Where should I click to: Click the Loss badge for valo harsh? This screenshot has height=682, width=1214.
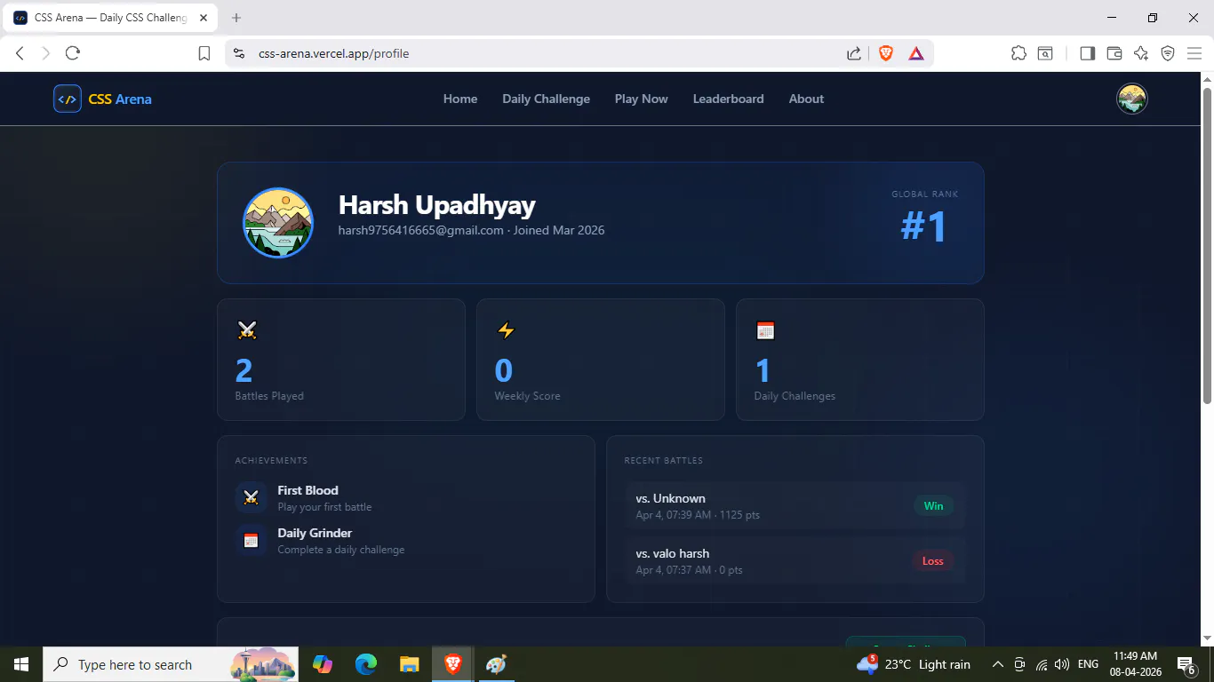point(933,561)
